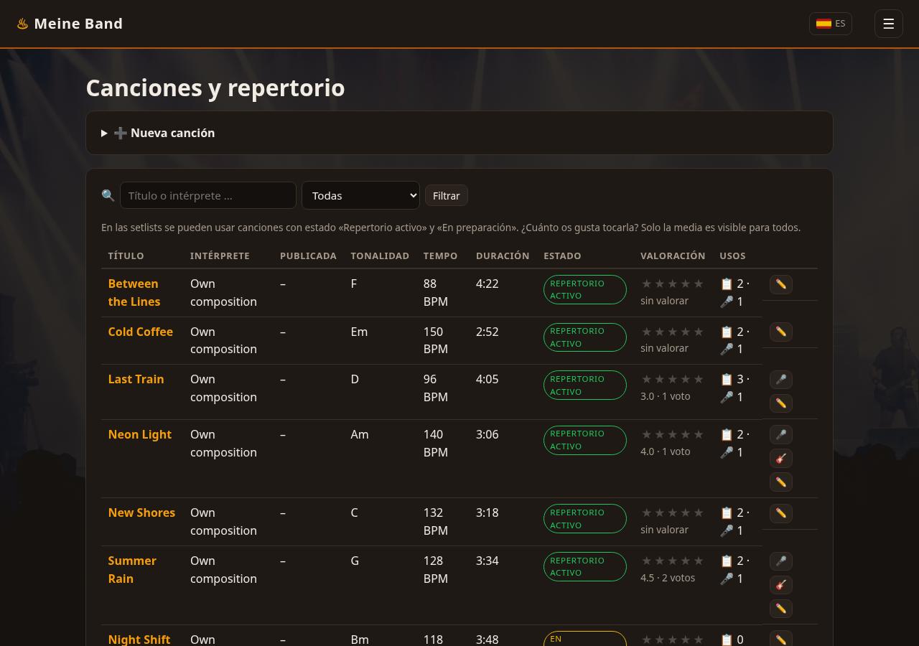Image resolution: width=919 pixels, height=646 pixels.
Task: Select the Repertorio Activo badge for Neon Light
Action: [x=585, y=440]
